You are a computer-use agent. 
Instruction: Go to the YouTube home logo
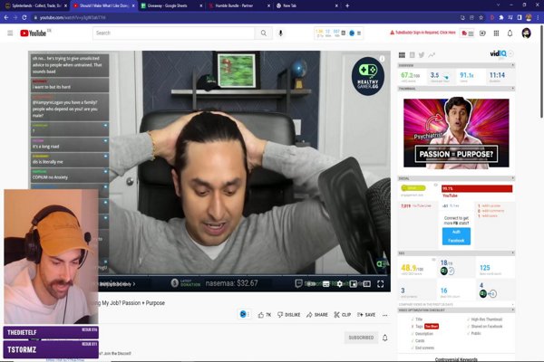pos(34,33)
